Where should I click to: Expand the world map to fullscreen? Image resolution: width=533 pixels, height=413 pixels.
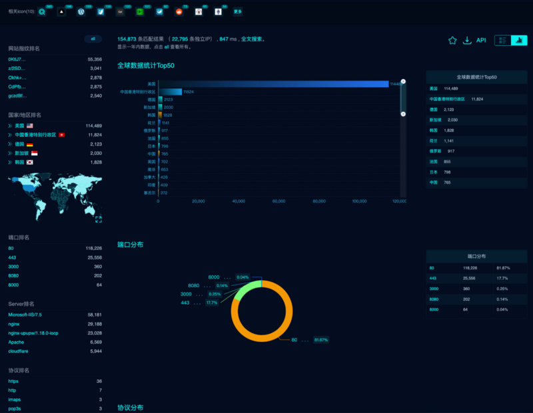coord(98,219)
